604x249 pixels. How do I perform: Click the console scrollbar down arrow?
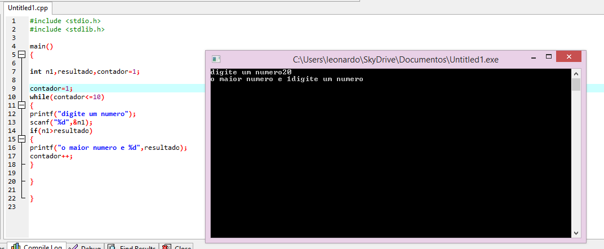(x=576, y=233)
